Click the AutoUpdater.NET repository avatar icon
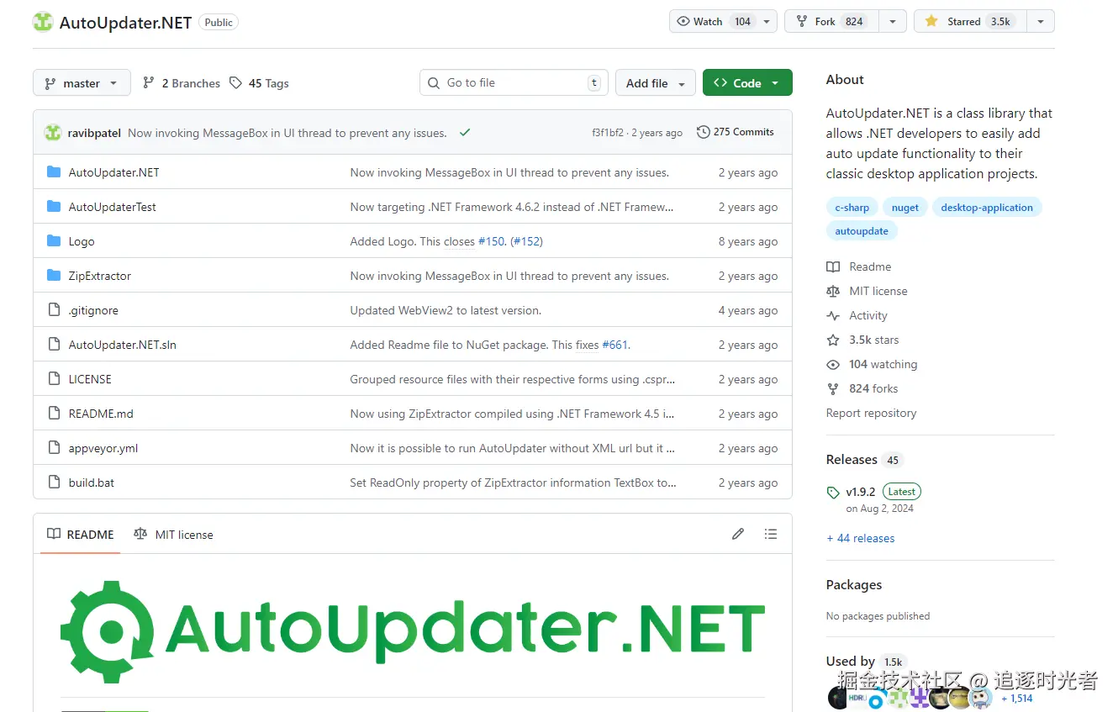This screenshot has width=1118, height=712. (x=43, y=22)
